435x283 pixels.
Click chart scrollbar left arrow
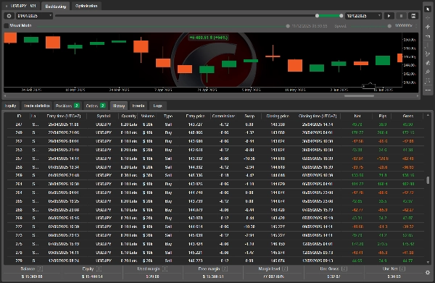[x=5, y=96]
